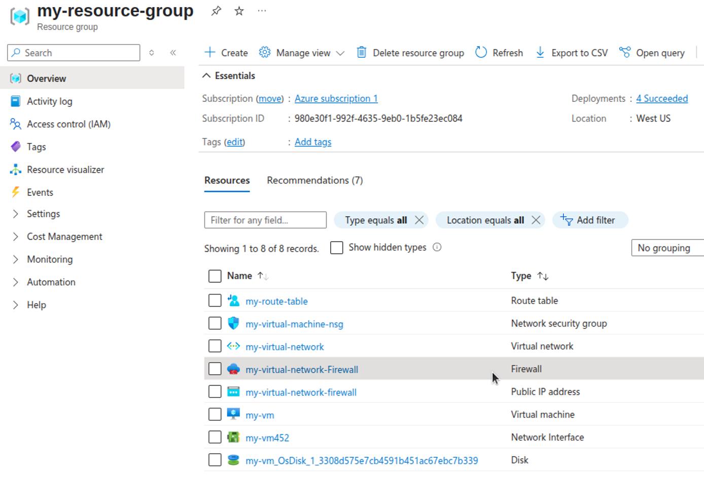Create a new resource with the plus icon

(x=225, y=52)
